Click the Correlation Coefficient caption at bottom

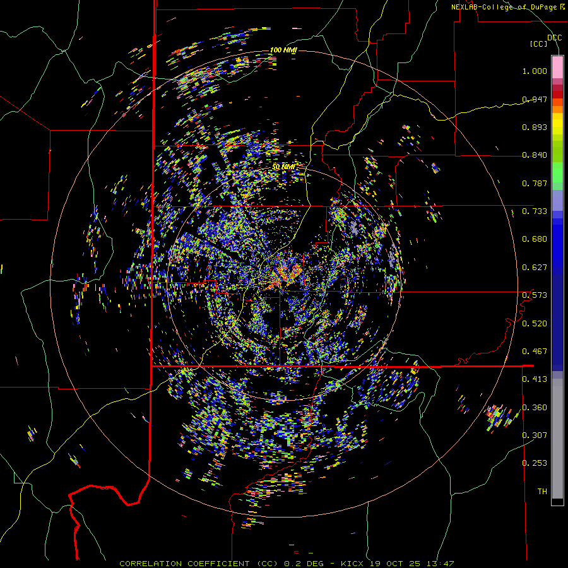pyautogui.click(x=287, y=564)
